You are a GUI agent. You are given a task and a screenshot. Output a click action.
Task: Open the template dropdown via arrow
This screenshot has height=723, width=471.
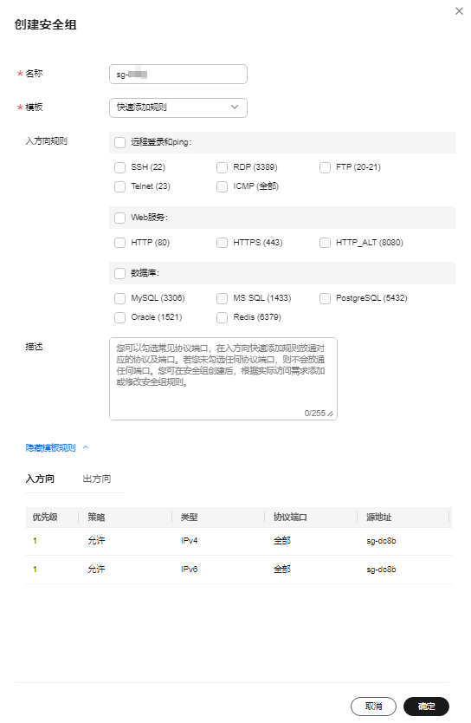point(235,107)
